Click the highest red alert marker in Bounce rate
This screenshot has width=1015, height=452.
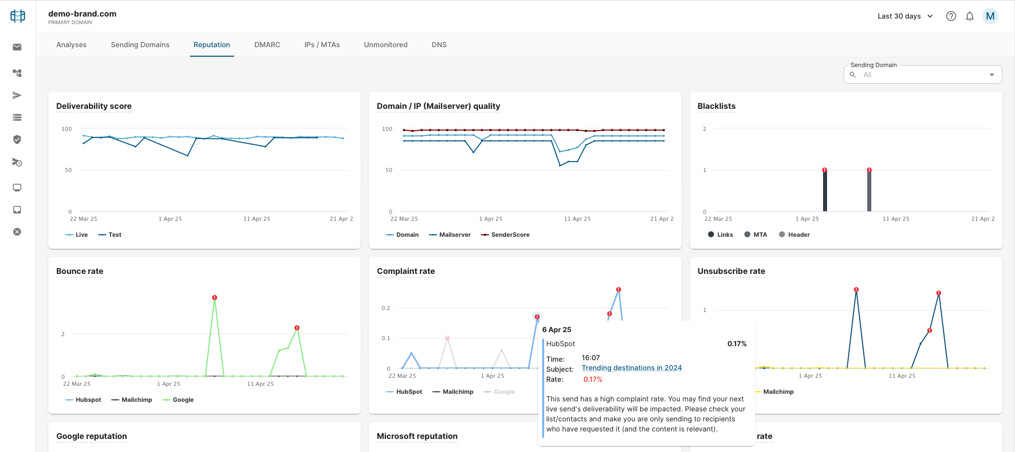(215, 297)
